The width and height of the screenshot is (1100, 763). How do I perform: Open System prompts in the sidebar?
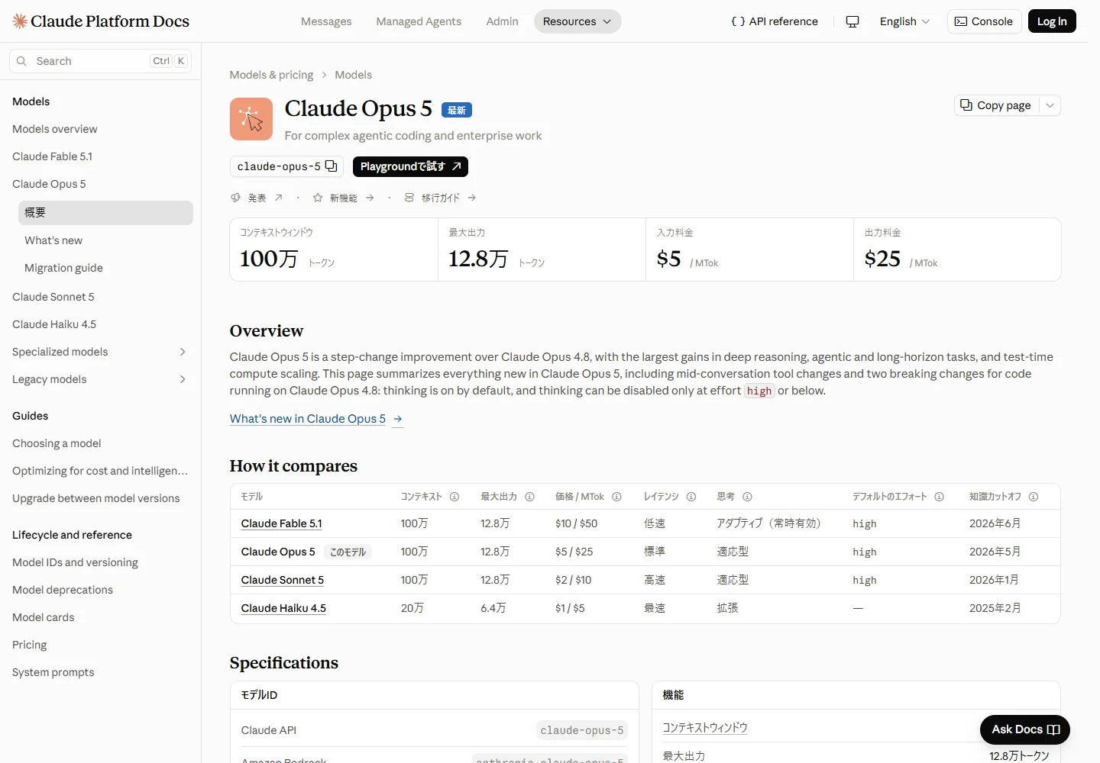53,672
